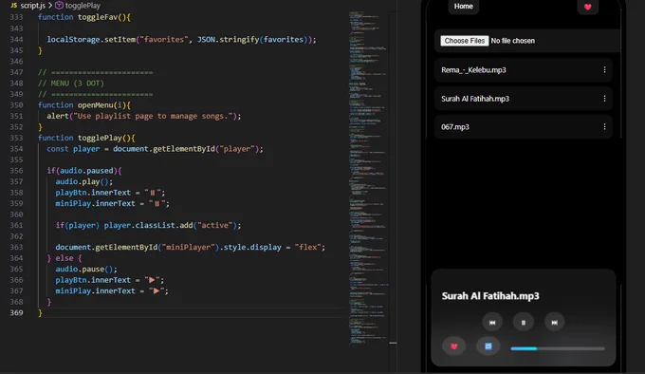The height and width of the screenshot is (374, 645).
Task: Click the '} else {' code line
Action: tap(64, 258)
